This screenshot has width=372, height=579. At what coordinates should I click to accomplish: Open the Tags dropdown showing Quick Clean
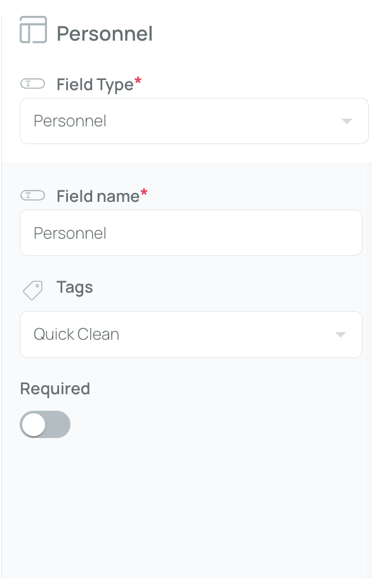click(191, 335)
